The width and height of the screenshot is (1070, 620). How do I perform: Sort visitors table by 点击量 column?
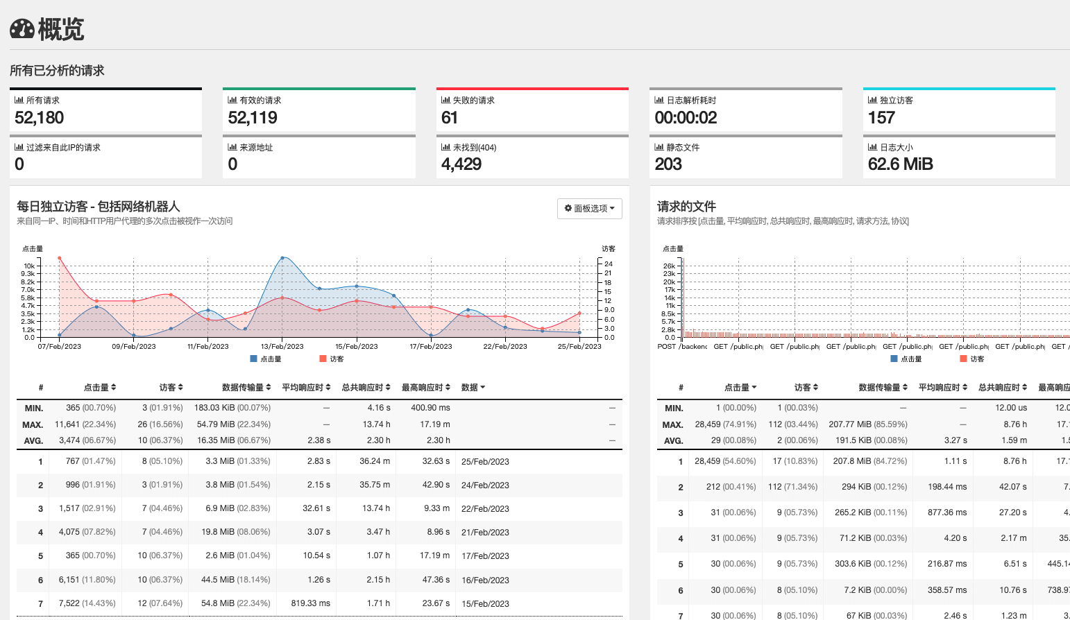[100, 387]
